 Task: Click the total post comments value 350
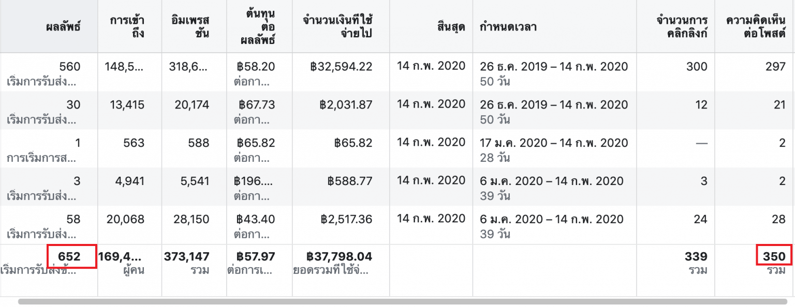click(x=774, y=256)
